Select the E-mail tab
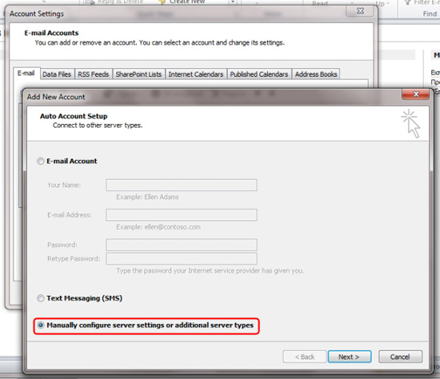The height and width of the screenshot is (379, 440). pos(26,74)
